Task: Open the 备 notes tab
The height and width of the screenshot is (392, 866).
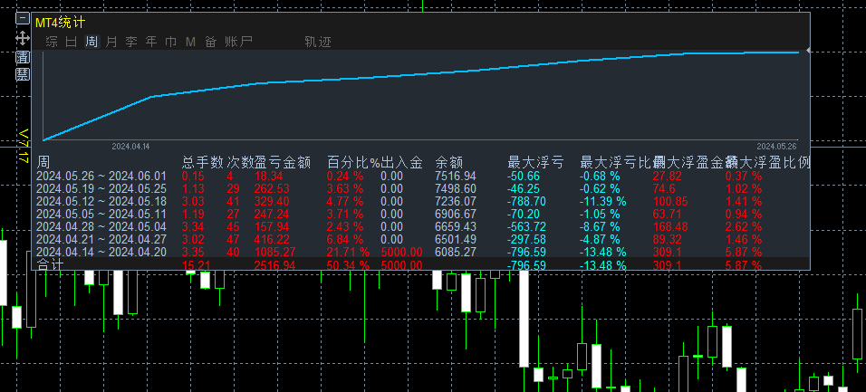Action: pyautogui.click(x=210, y=42)
